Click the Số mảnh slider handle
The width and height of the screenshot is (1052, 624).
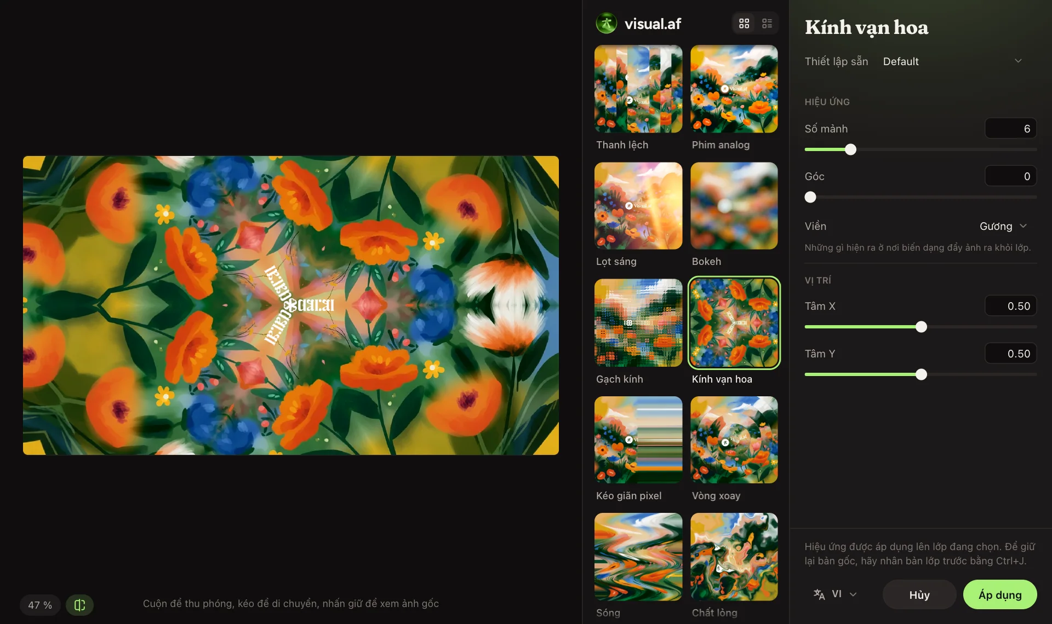pyautogui.click(x=850, y=149)
